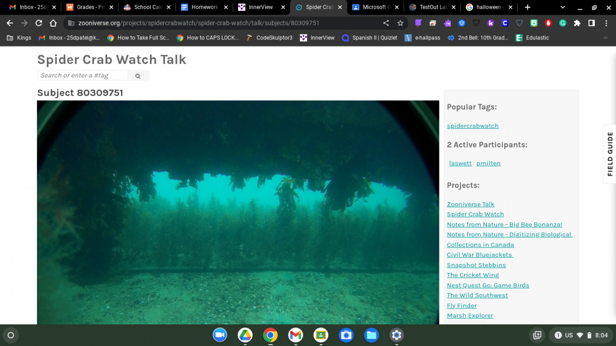
Task: Switch to the TestOut Lab tab
Action: [x=433, y=7]
